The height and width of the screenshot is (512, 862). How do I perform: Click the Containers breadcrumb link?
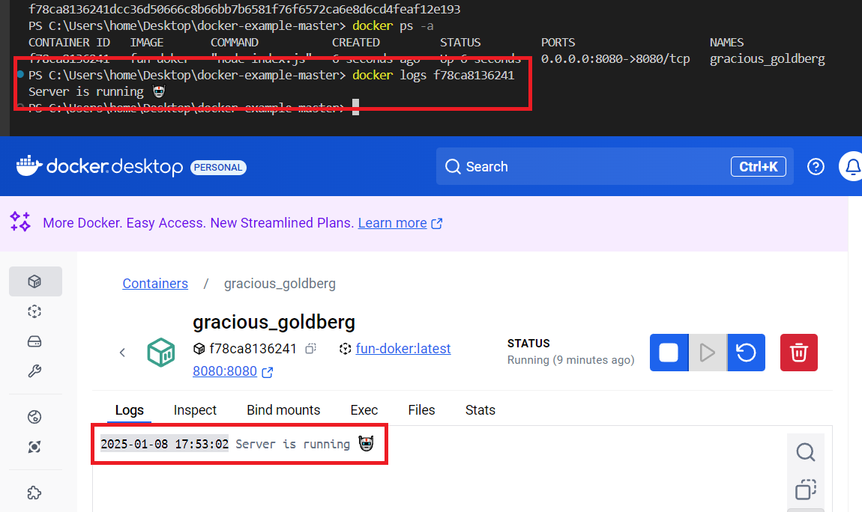click(x=155, y=283)
